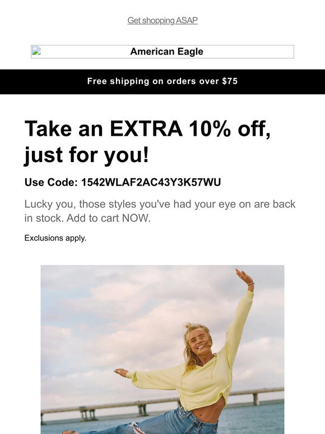Screen dimensions: 325x434
Task: Click the "Use Code:" label
Action: coord(51,182)
